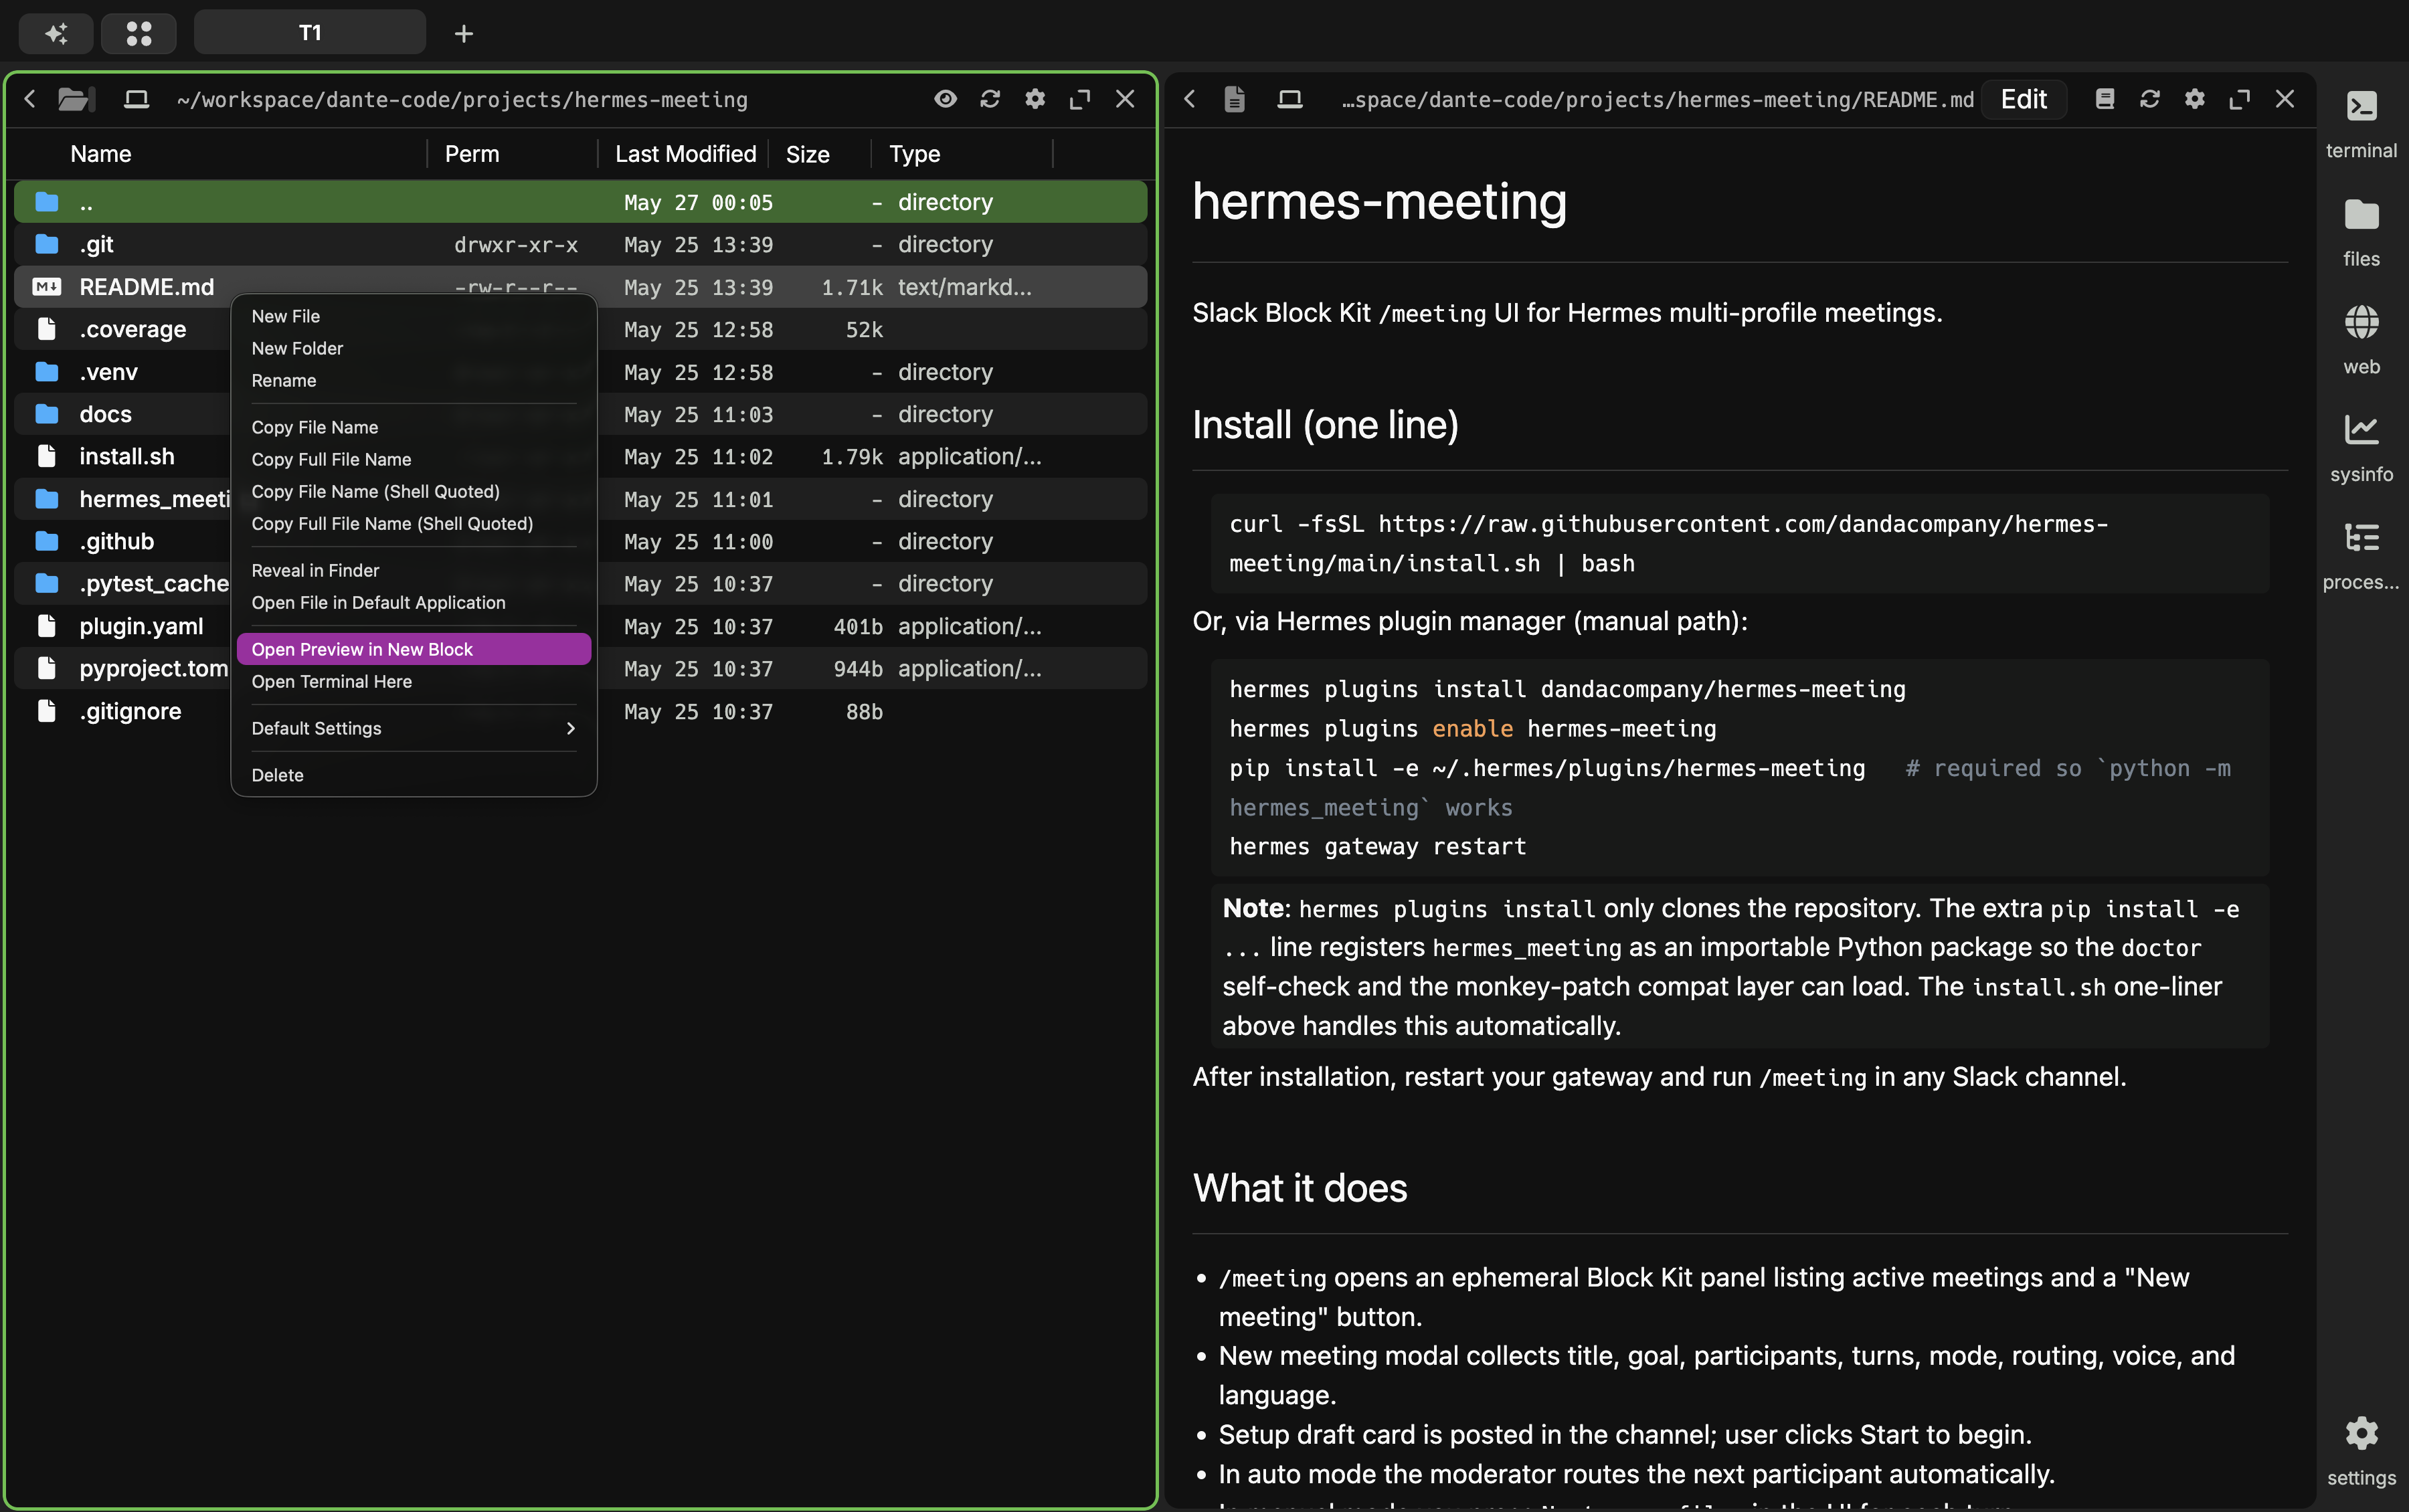The width and height of the screenshot is (2409, 1512).
Task: Click the document icon in preview block
Action: 1235,99
